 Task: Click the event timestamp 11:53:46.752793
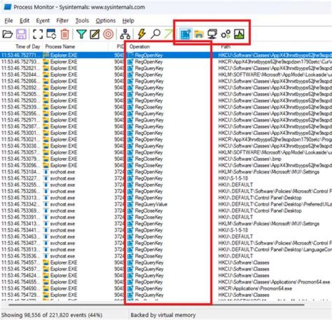pos(21,62)
